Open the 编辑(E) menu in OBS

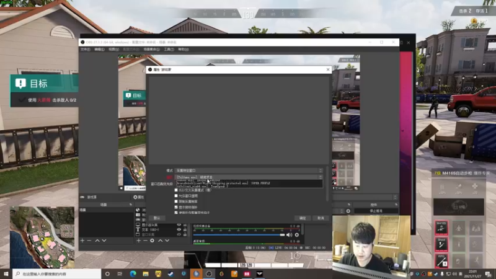(x=99, y=50)
